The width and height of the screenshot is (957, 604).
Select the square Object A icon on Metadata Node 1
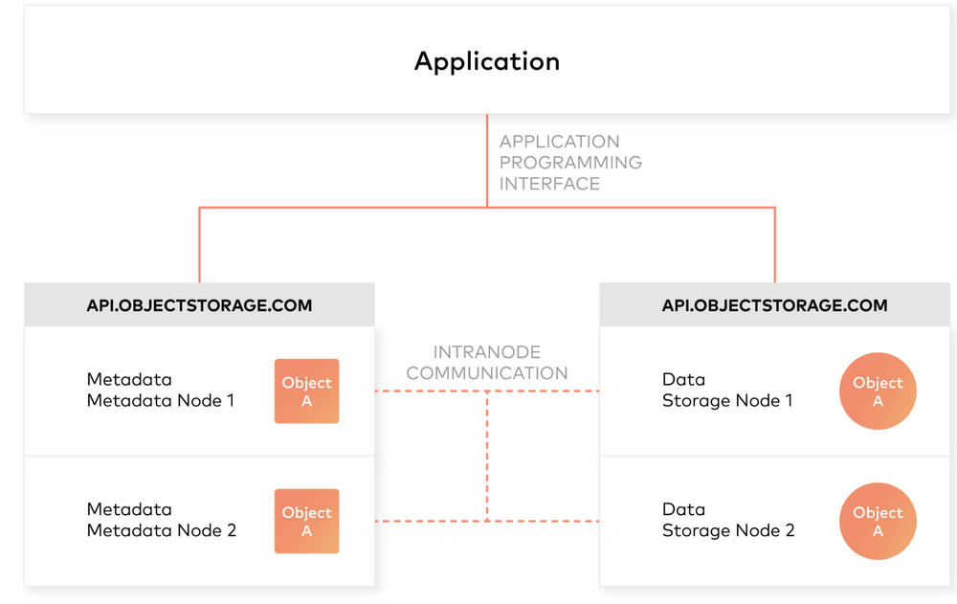pyautogui.click(x=306, y=391)
